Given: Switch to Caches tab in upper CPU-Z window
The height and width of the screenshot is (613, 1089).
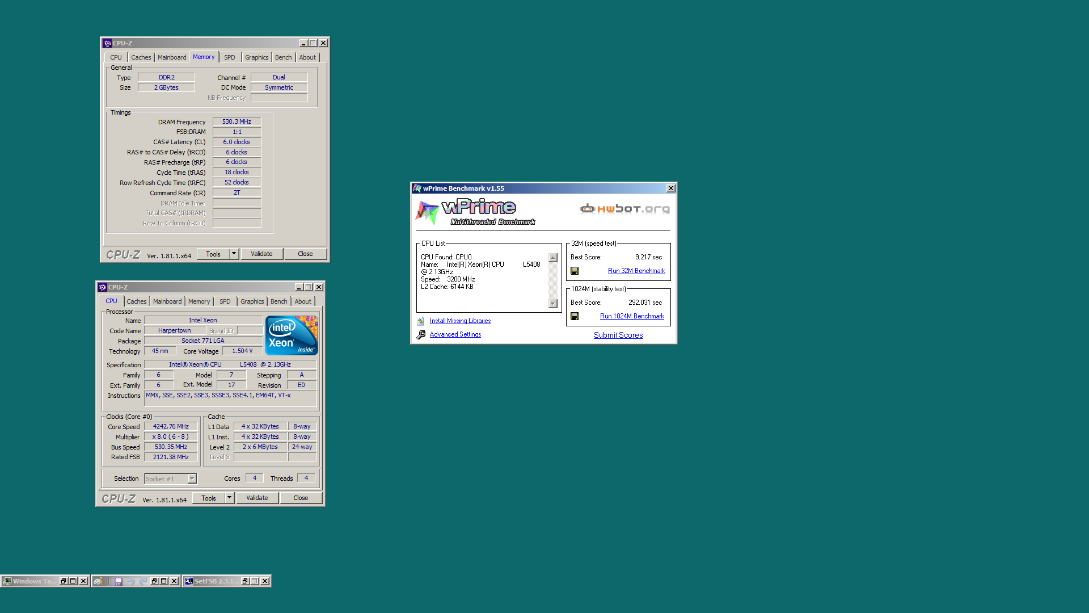Looking at the screenshot, I should coord(141,57).
